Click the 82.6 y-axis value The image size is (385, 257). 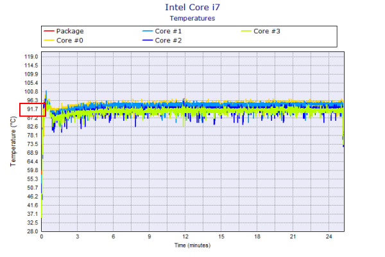coord(33,127)
